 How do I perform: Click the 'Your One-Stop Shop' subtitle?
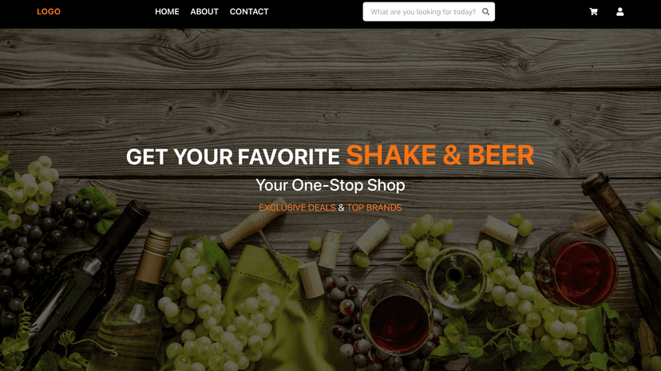pyautogui.click(x=330, y=185)
